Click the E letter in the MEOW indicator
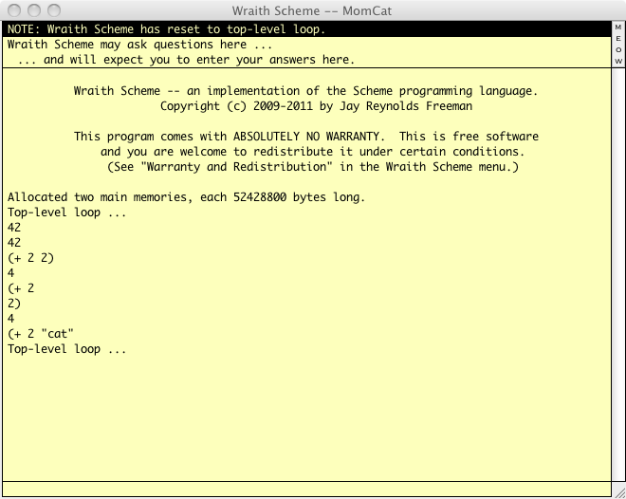The height and width of the screenshot is (499, 626). 618,40
